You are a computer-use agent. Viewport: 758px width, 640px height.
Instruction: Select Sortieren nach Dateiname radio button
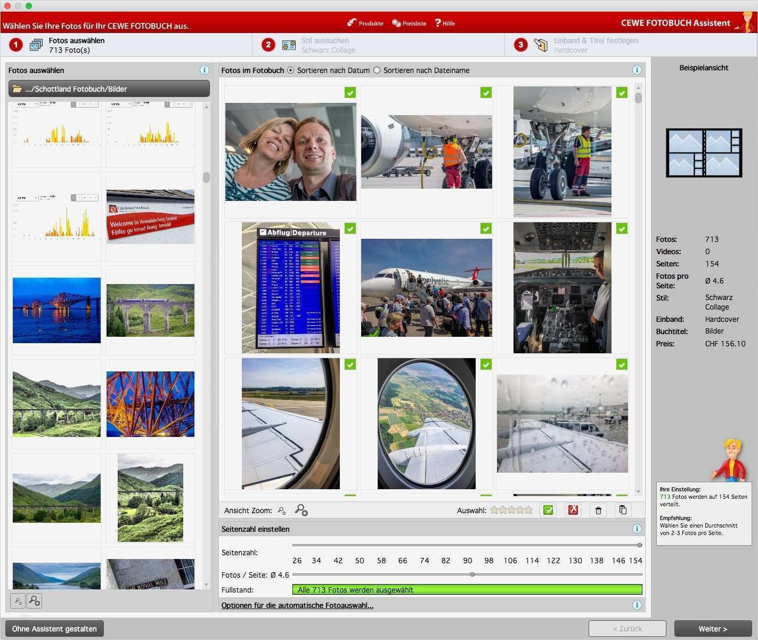[377, 70]
